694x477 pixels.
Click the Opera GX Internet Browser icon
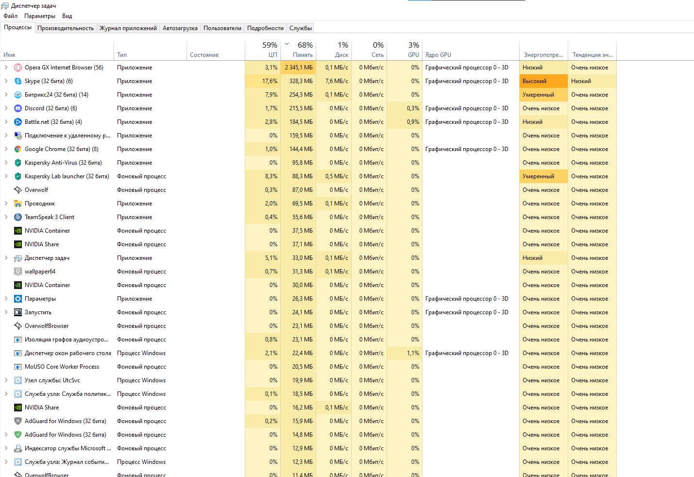(18, 68)
